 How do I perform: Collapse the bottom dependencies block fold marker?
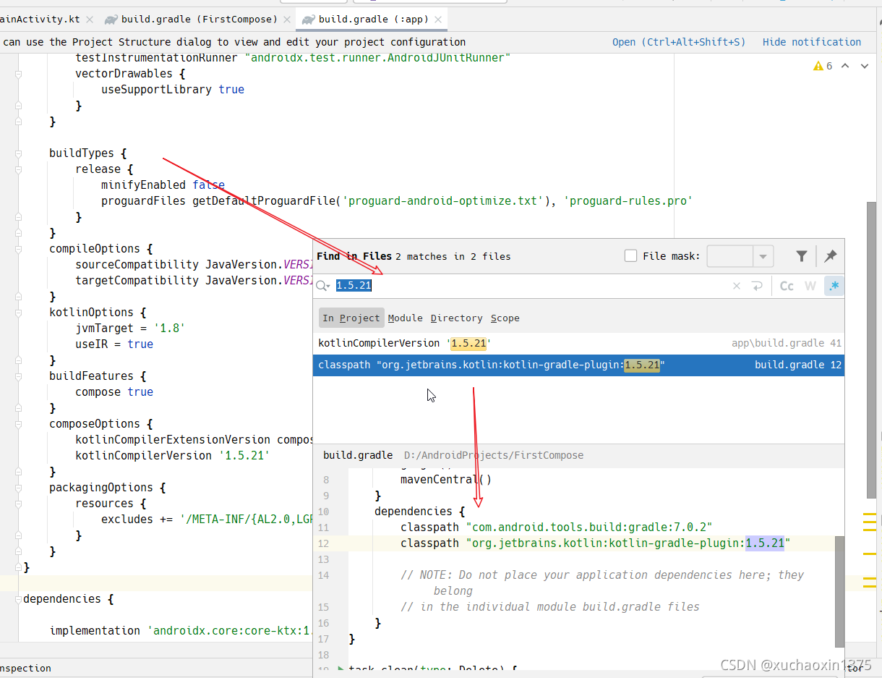tap(18, 599)
